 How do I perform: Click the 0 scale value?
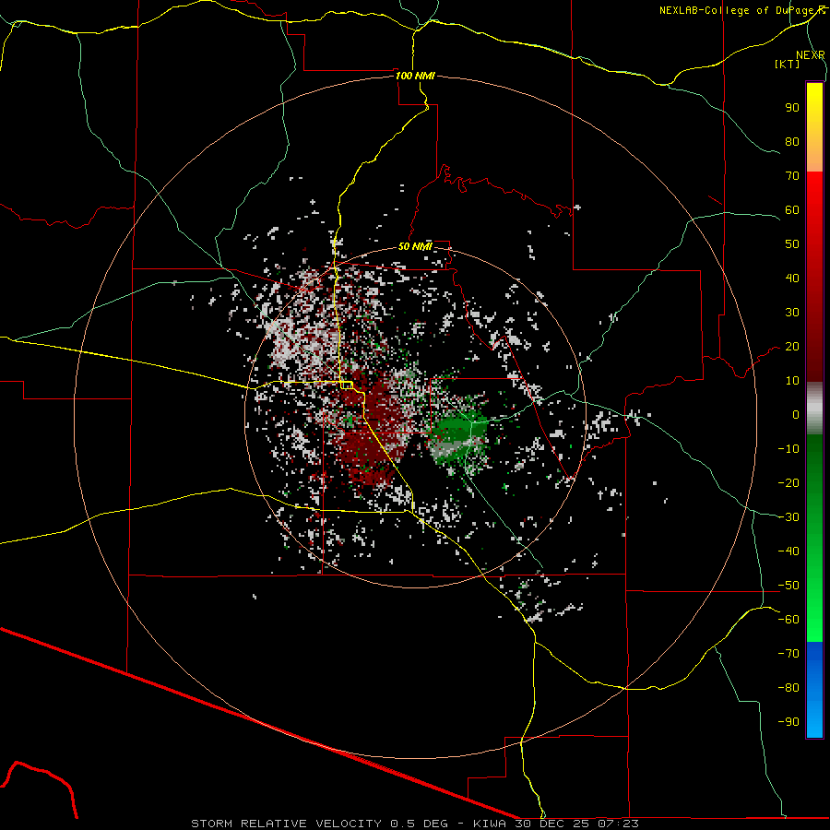click(796, 415)
